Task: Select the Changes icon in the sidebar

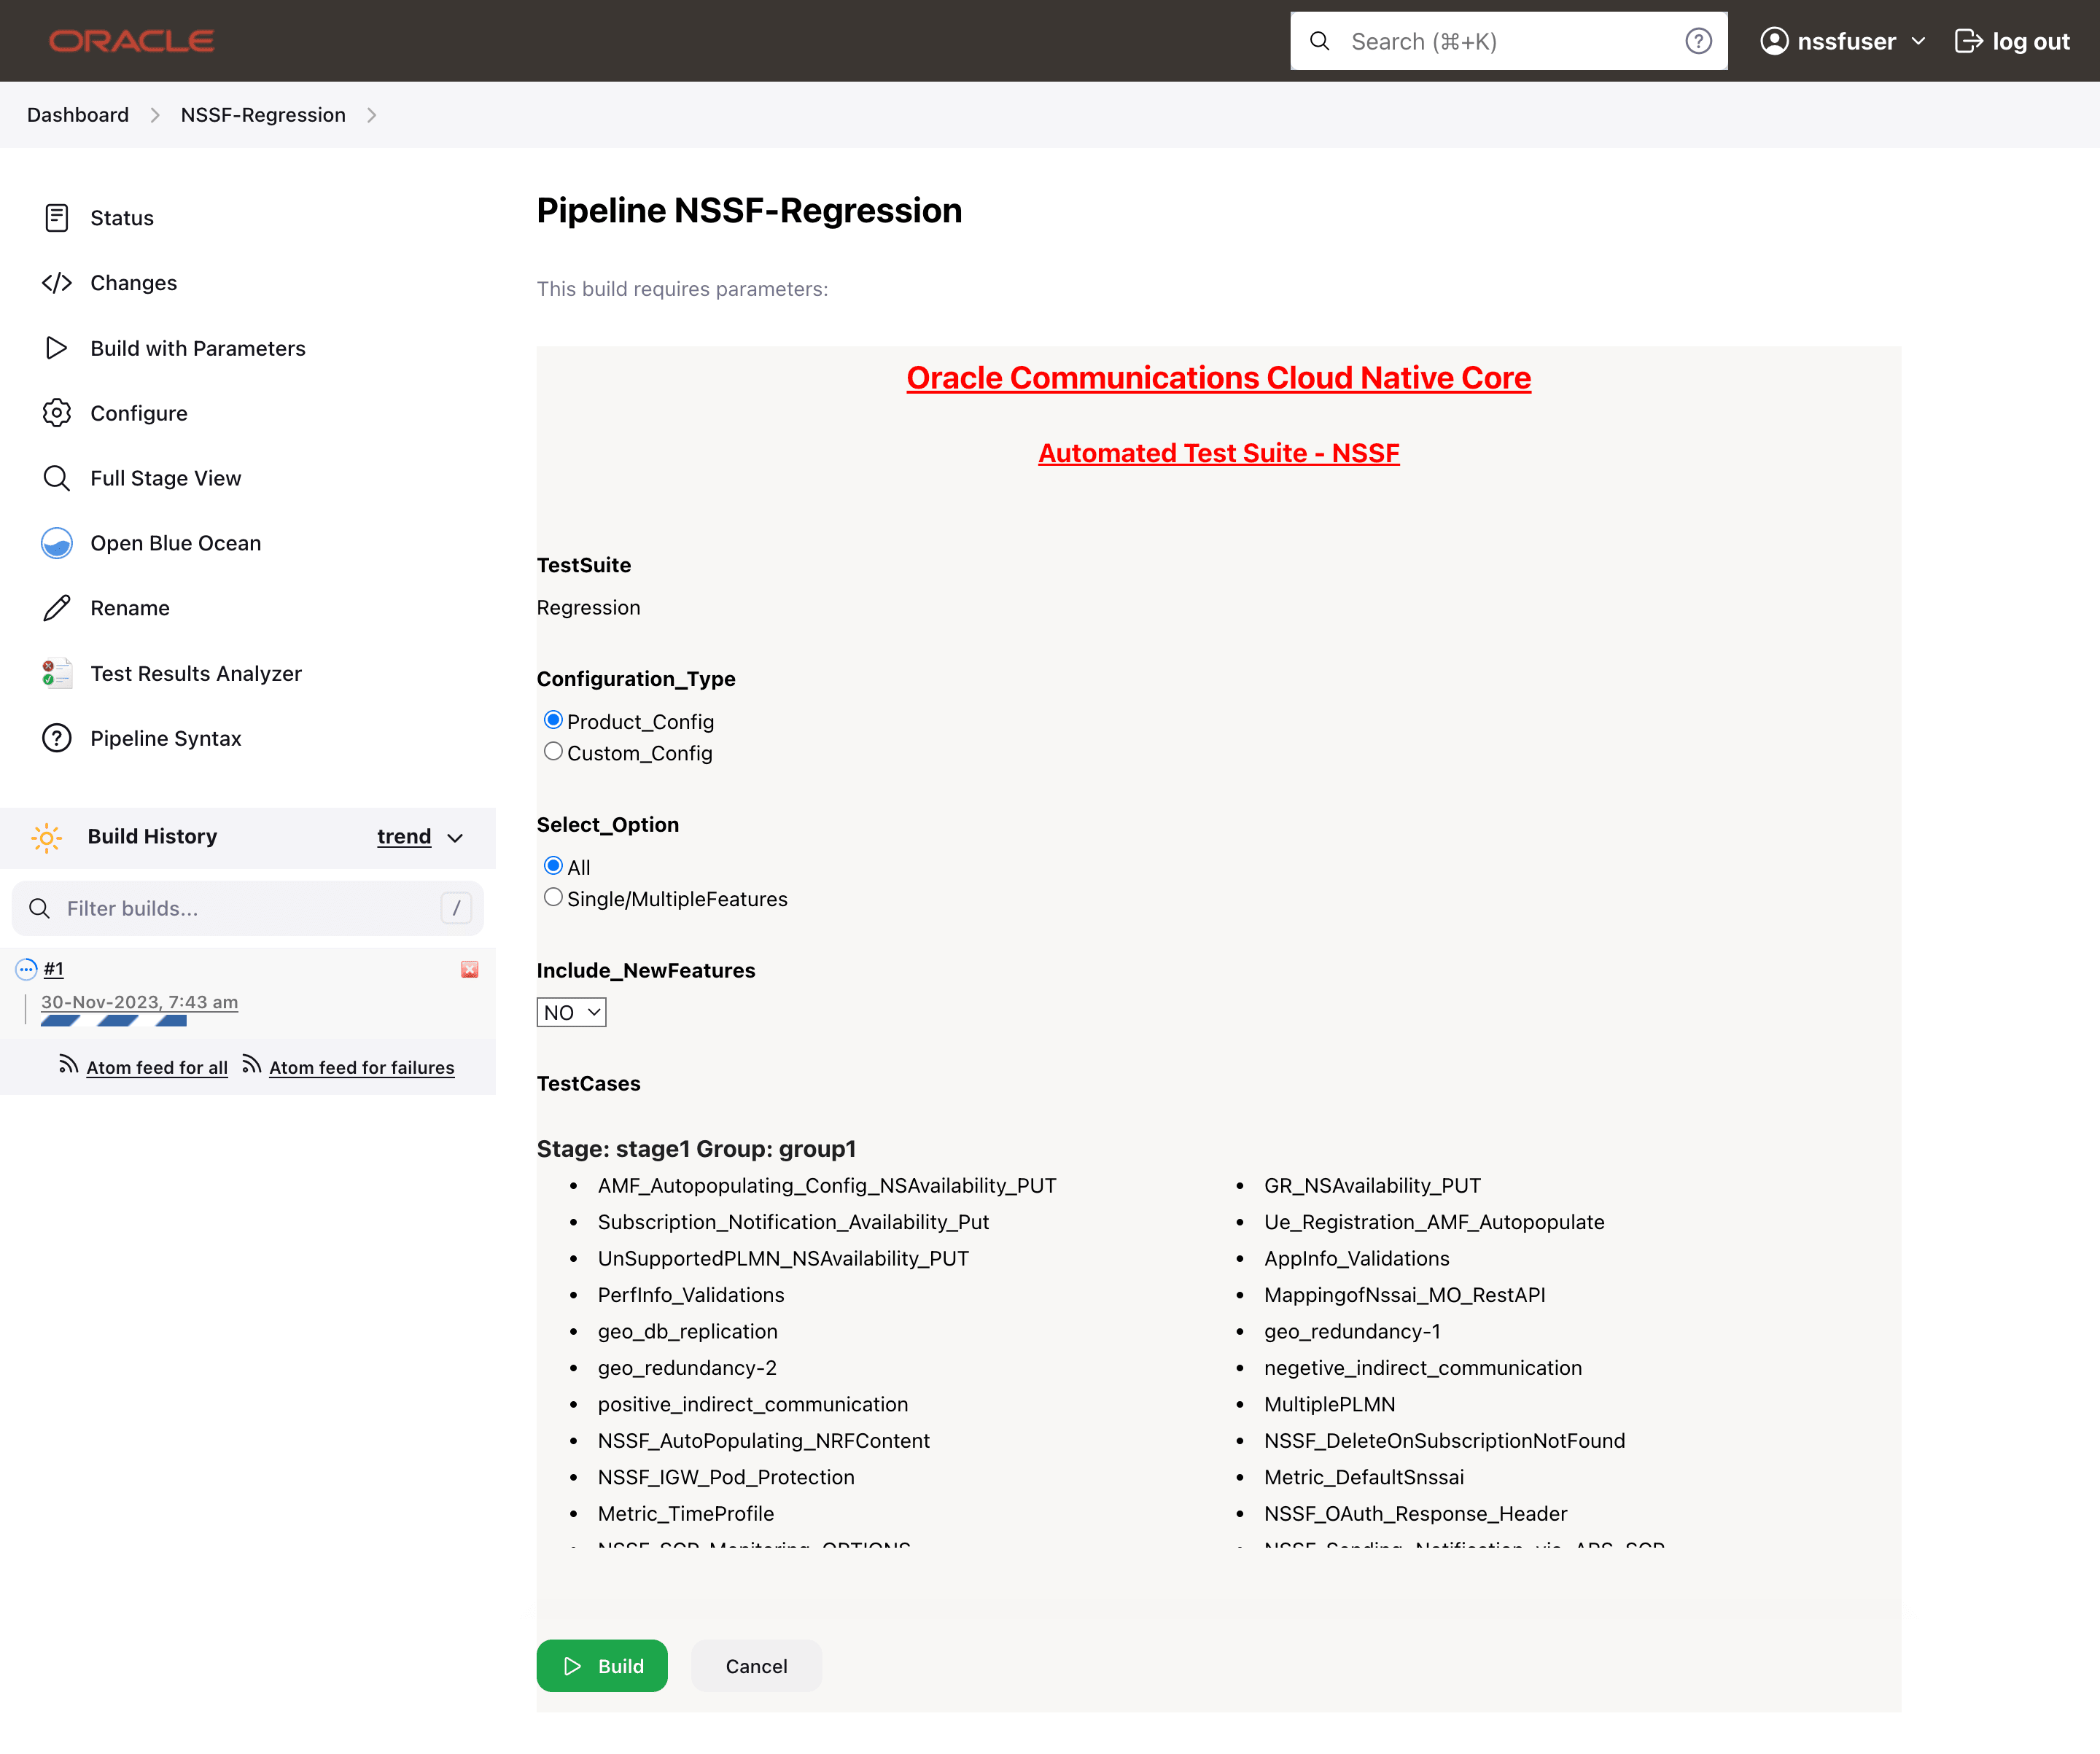Action: tap(57, 283)
